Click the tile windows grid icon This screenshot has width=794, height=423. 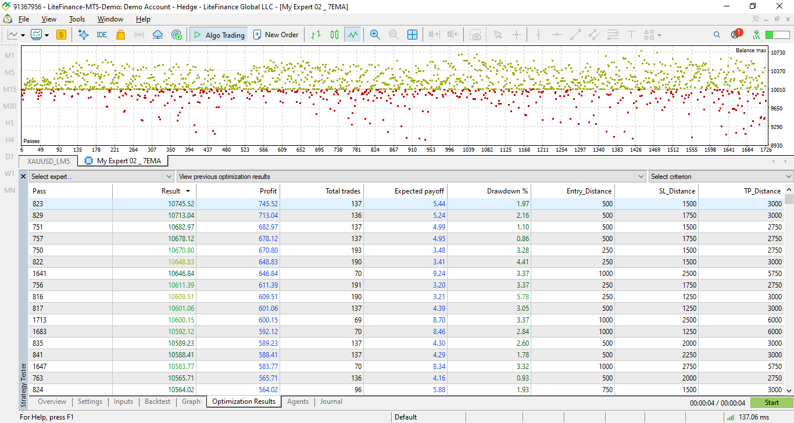point(412,35)
